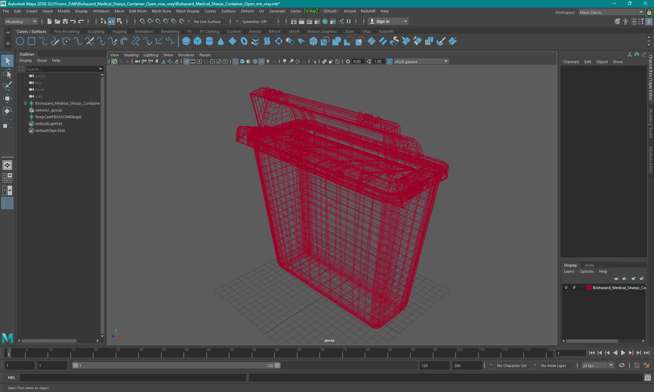The height and width of the screenshot is (392, 654).
Task: Toggle loop playback button
Action: pyautogui.click(x=622, y=366)
